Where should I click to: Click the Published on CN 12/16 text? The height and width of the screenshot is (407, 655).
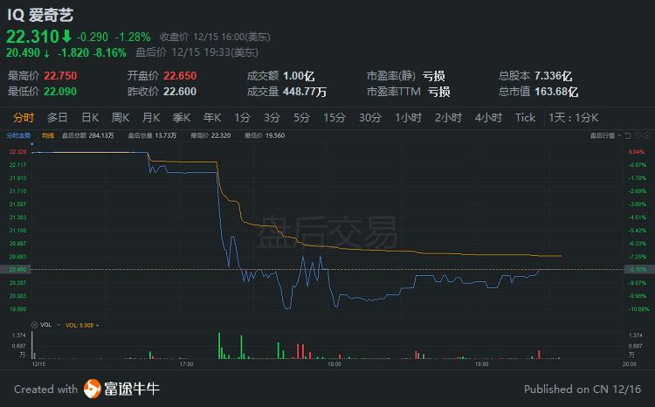point(583,389)
